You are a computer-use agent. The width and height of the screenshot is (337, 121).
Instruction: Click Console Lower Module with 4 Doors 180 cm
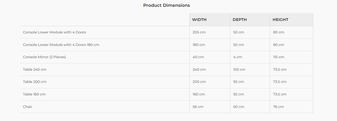[x=61, y=45]
